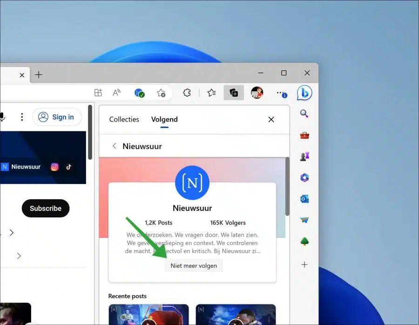This screenshot has height=325, width=419.
Task: Click the YouTube Sign in button
Action: tap(57, 117)
